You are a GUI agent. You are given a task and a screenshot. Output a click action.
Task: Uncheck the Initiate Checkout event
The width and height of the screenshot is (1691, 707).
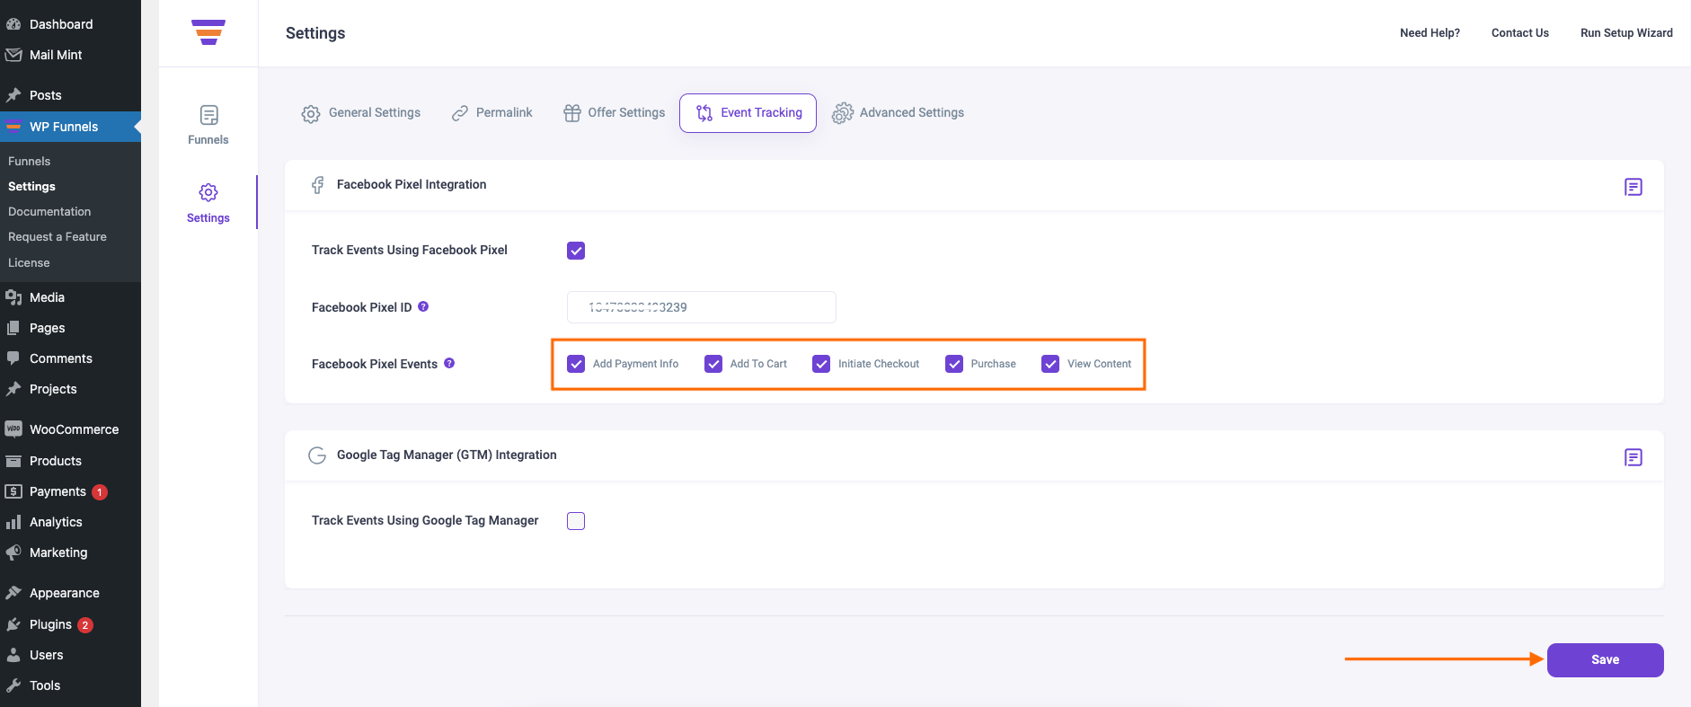click(x=821, y=364)
